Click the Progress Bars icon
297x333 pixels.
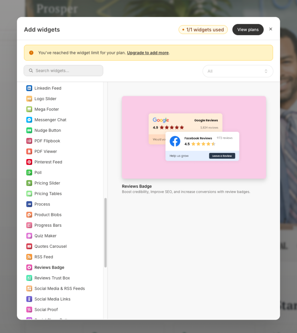tap(29, 225)
